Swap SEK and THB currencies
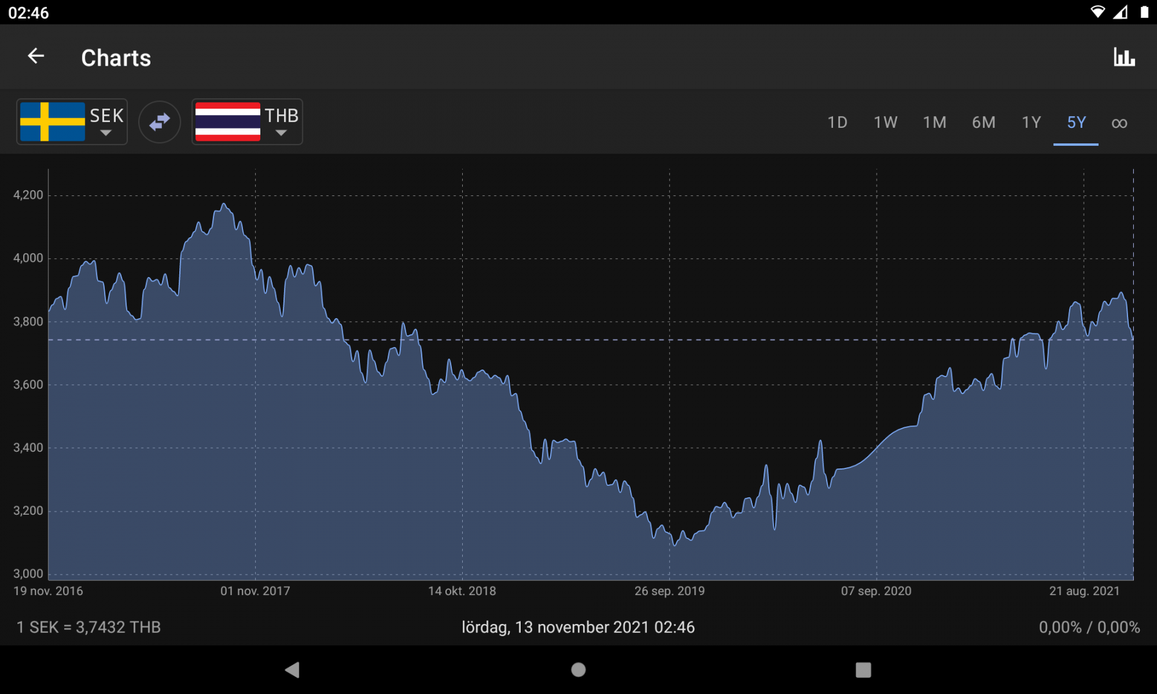Screen dimensions: 1157x694 point(159,122)
